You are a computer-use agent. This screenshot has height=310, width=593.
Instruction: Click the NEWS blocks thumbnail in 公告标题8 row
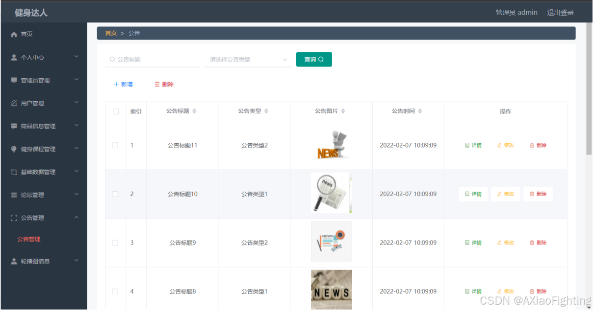click(332, 289)
